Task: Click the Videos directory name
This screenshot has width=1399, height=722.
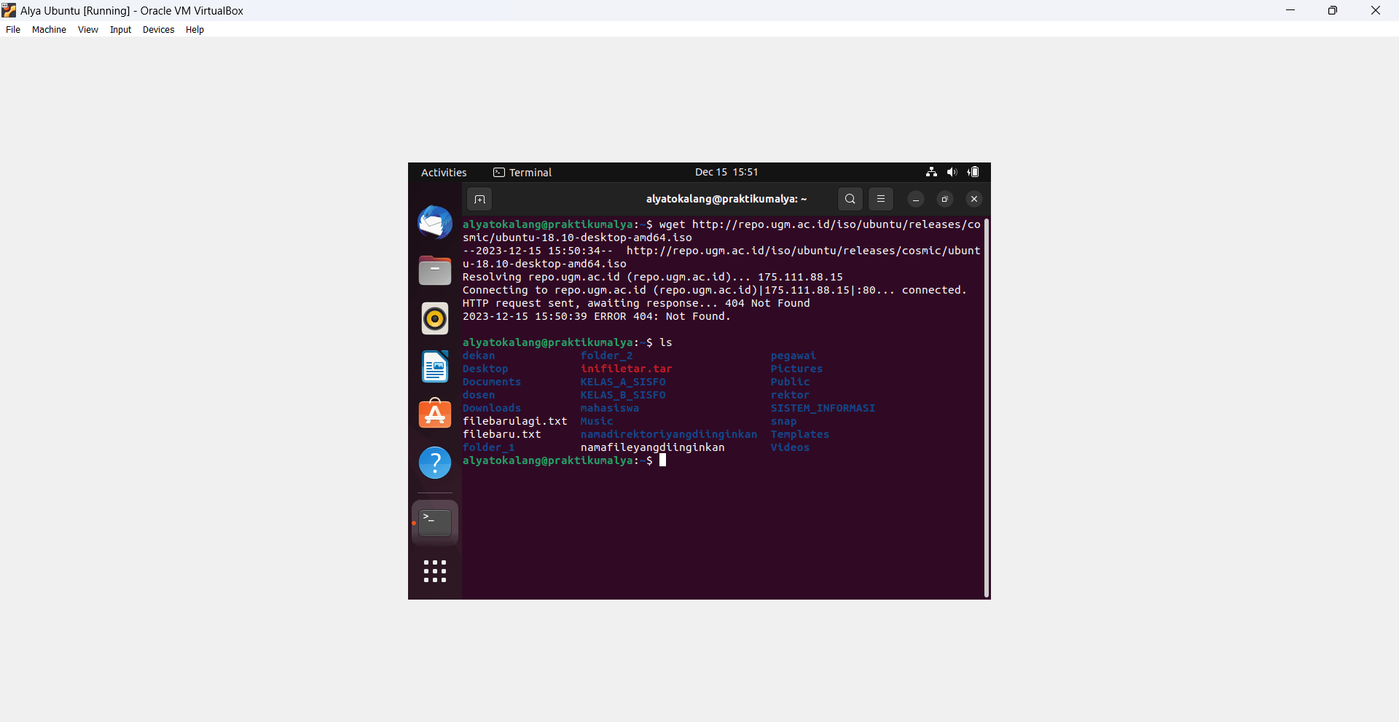Action: point(790,447)
